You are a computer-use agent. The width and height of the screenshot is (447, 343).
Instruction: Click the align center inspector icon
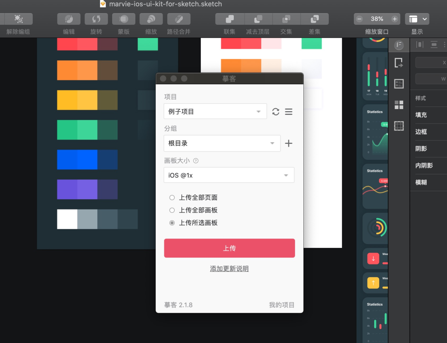click(434, 45)
